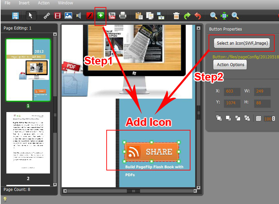Screen dimensions: 279x204
Task: Open Action Options
Action: [x=230, y=65]
